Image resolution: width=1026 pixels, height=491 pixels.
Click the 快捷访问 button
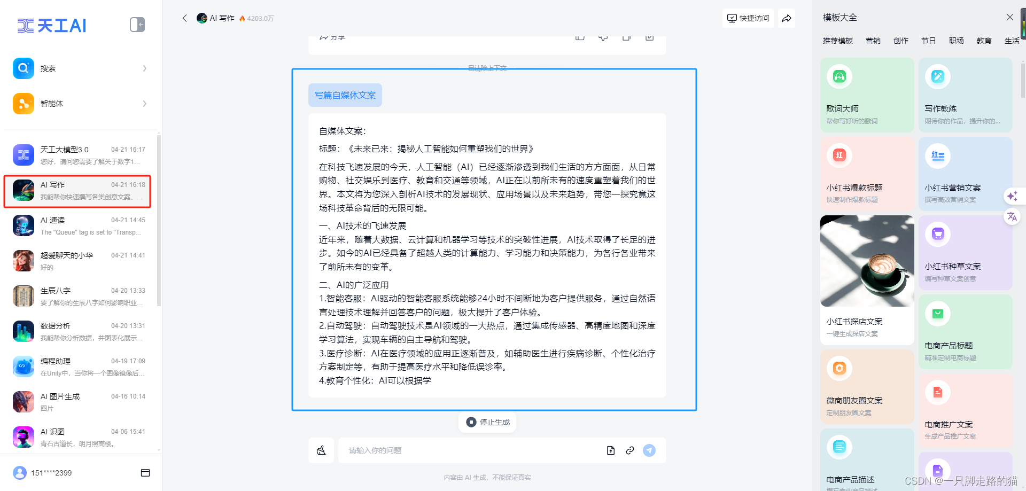[748, 18]
